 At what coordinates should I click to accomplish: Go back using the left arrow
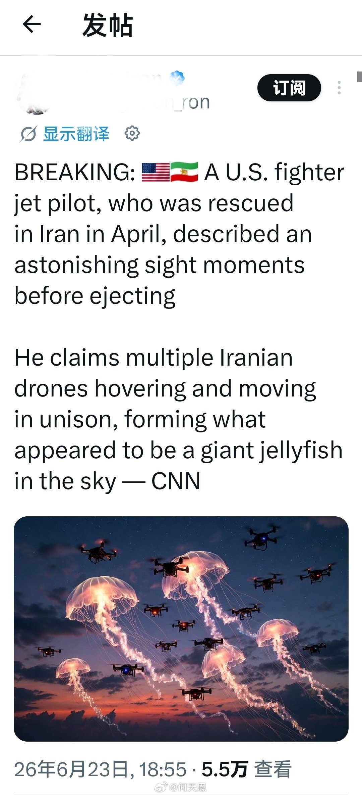click(x=32, y=25)
